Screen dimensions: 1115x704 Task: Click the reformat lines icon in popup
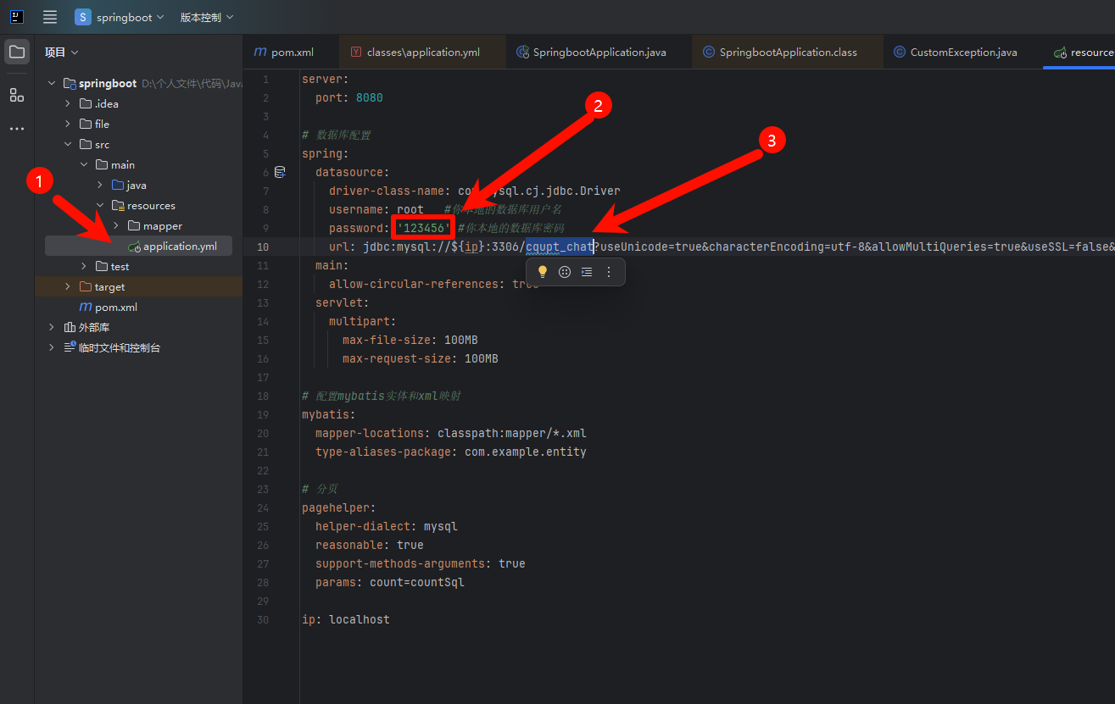(587, 272)
